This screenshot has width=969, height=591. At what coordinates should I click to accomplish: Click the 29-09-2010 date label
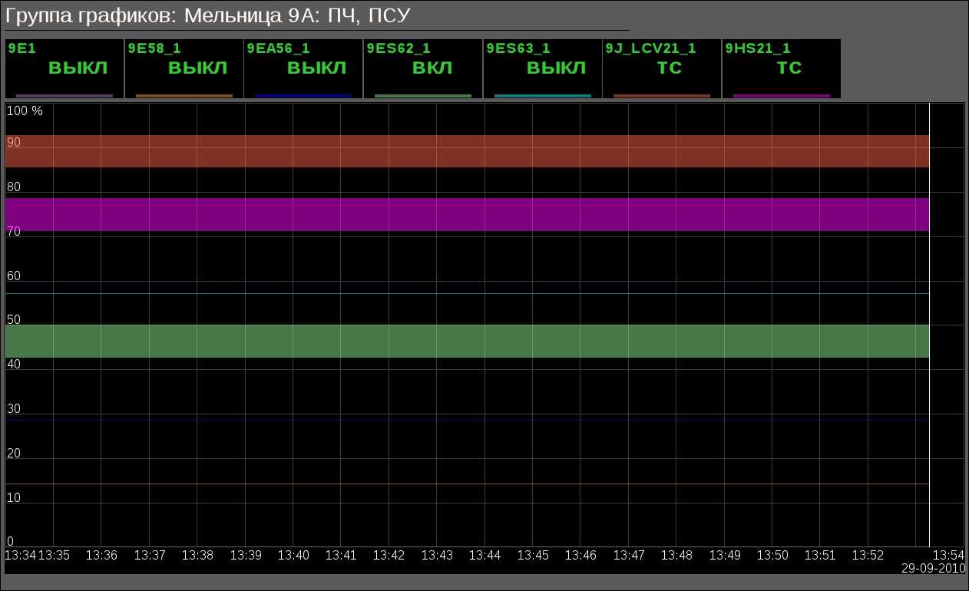[x=932, y=568]
